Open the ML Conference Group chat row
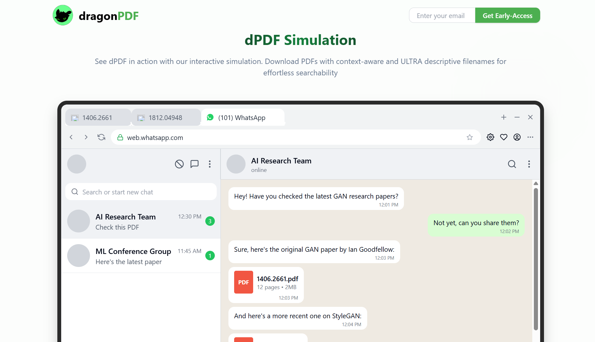 (141, 256)
